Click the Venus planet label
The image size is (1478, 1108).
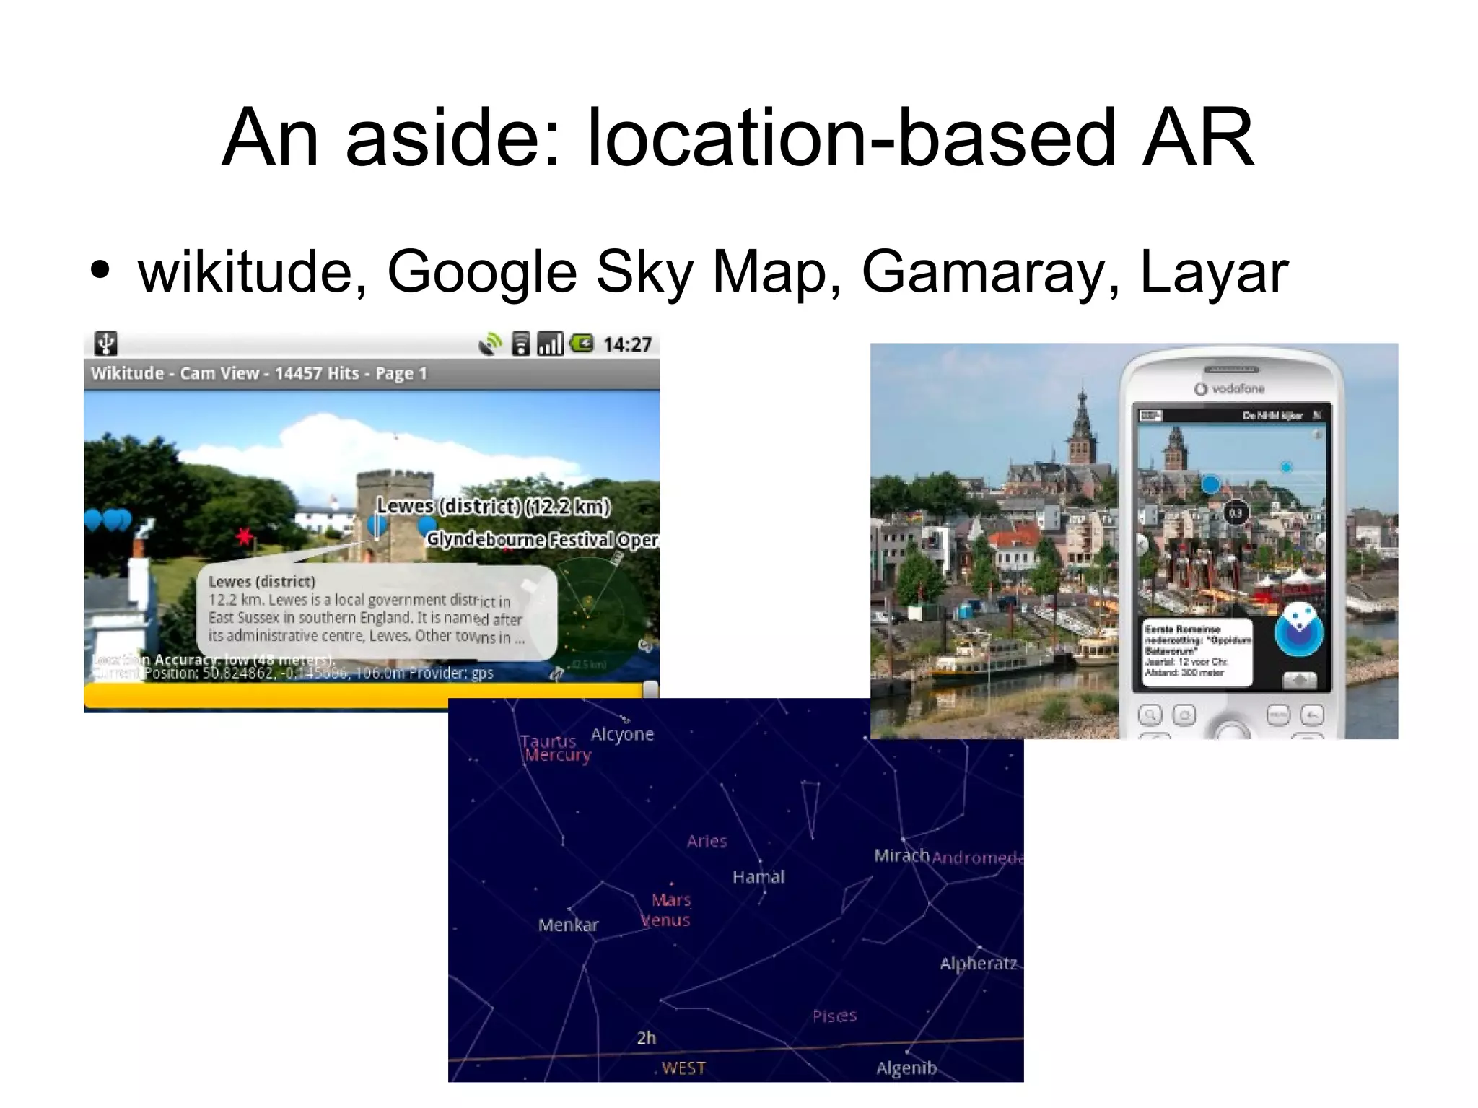point(665,920)
